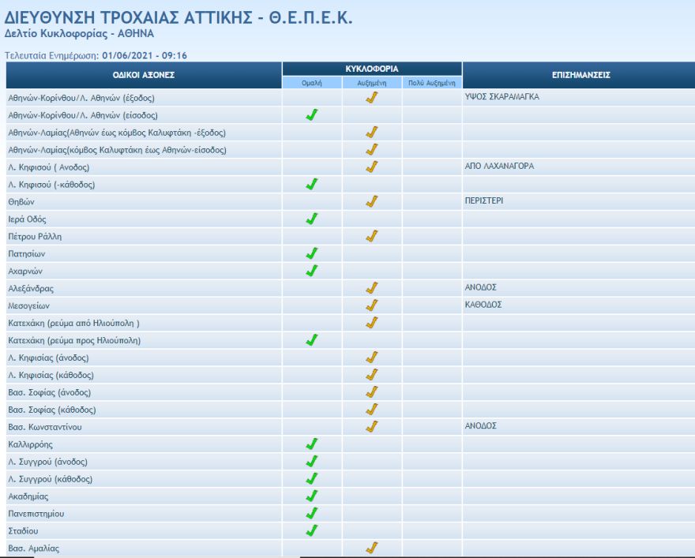Image resolution: width=695 pixels, height=558 pixels.
Task: Click the green checkmark for Ακαδημίας row
Action: coord(311,496)
